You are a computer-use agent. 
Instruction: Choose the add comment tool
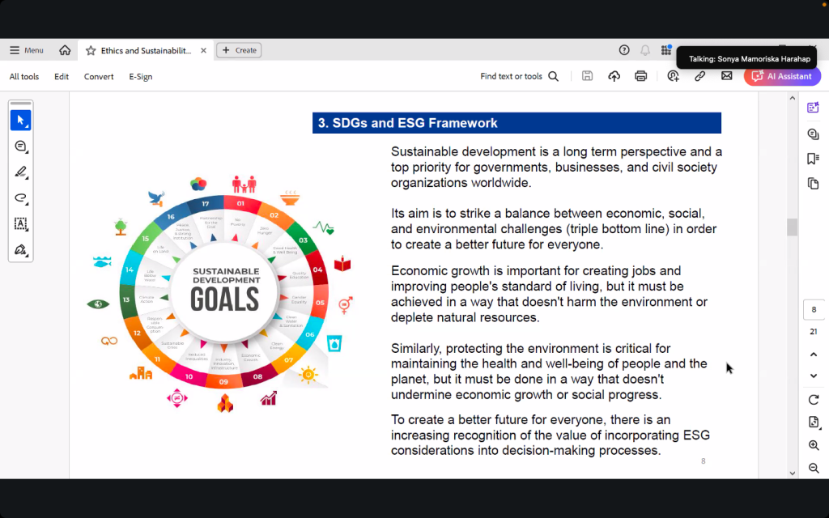20,146
